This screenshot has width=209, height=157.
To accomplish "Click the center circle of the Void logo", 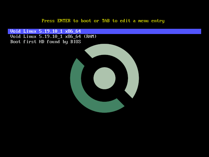I will pyautogui.click(x=104, y=78).
